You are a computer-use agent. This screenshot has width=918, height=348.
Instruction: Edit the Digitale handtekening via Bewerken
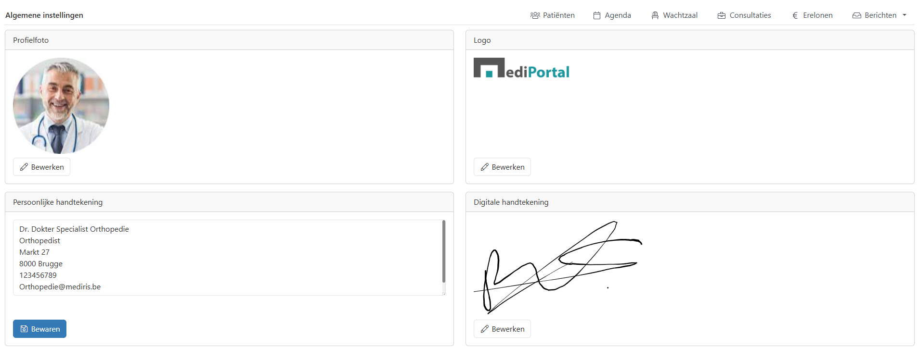coord(502,329)
